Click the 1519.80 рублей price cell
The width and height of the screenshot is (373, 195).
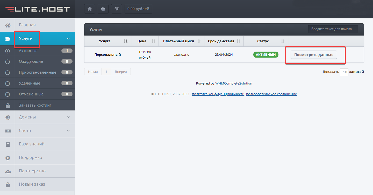pyautogui.click(x=145, y=55)
